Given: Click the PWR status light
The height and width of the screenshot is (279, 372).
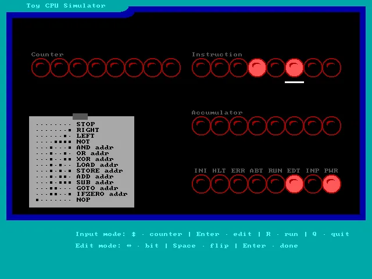Looking at the screenshot, I should pyautogui.click(x=331, y=184).
